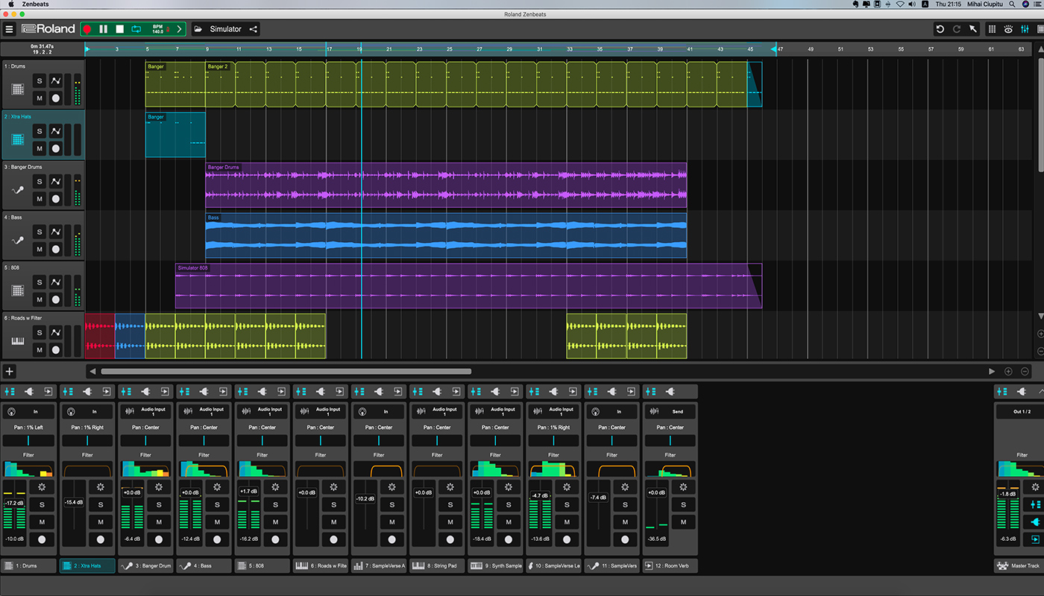The image size is (1044, 596).
Task: Open gear settings on the Drums mixer strip
Action: click(x=43, y=486)
